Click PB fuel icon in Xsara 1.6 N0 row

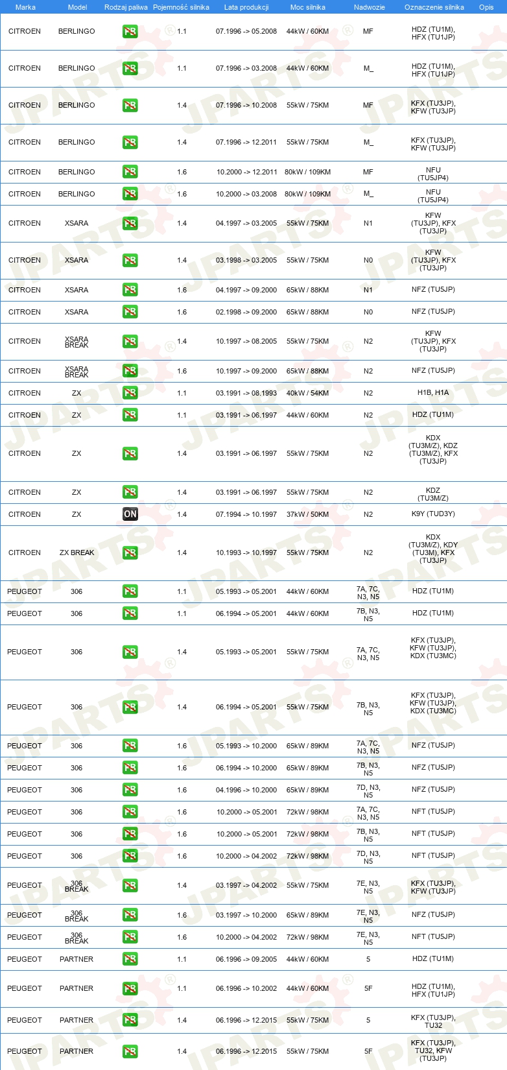130,312
